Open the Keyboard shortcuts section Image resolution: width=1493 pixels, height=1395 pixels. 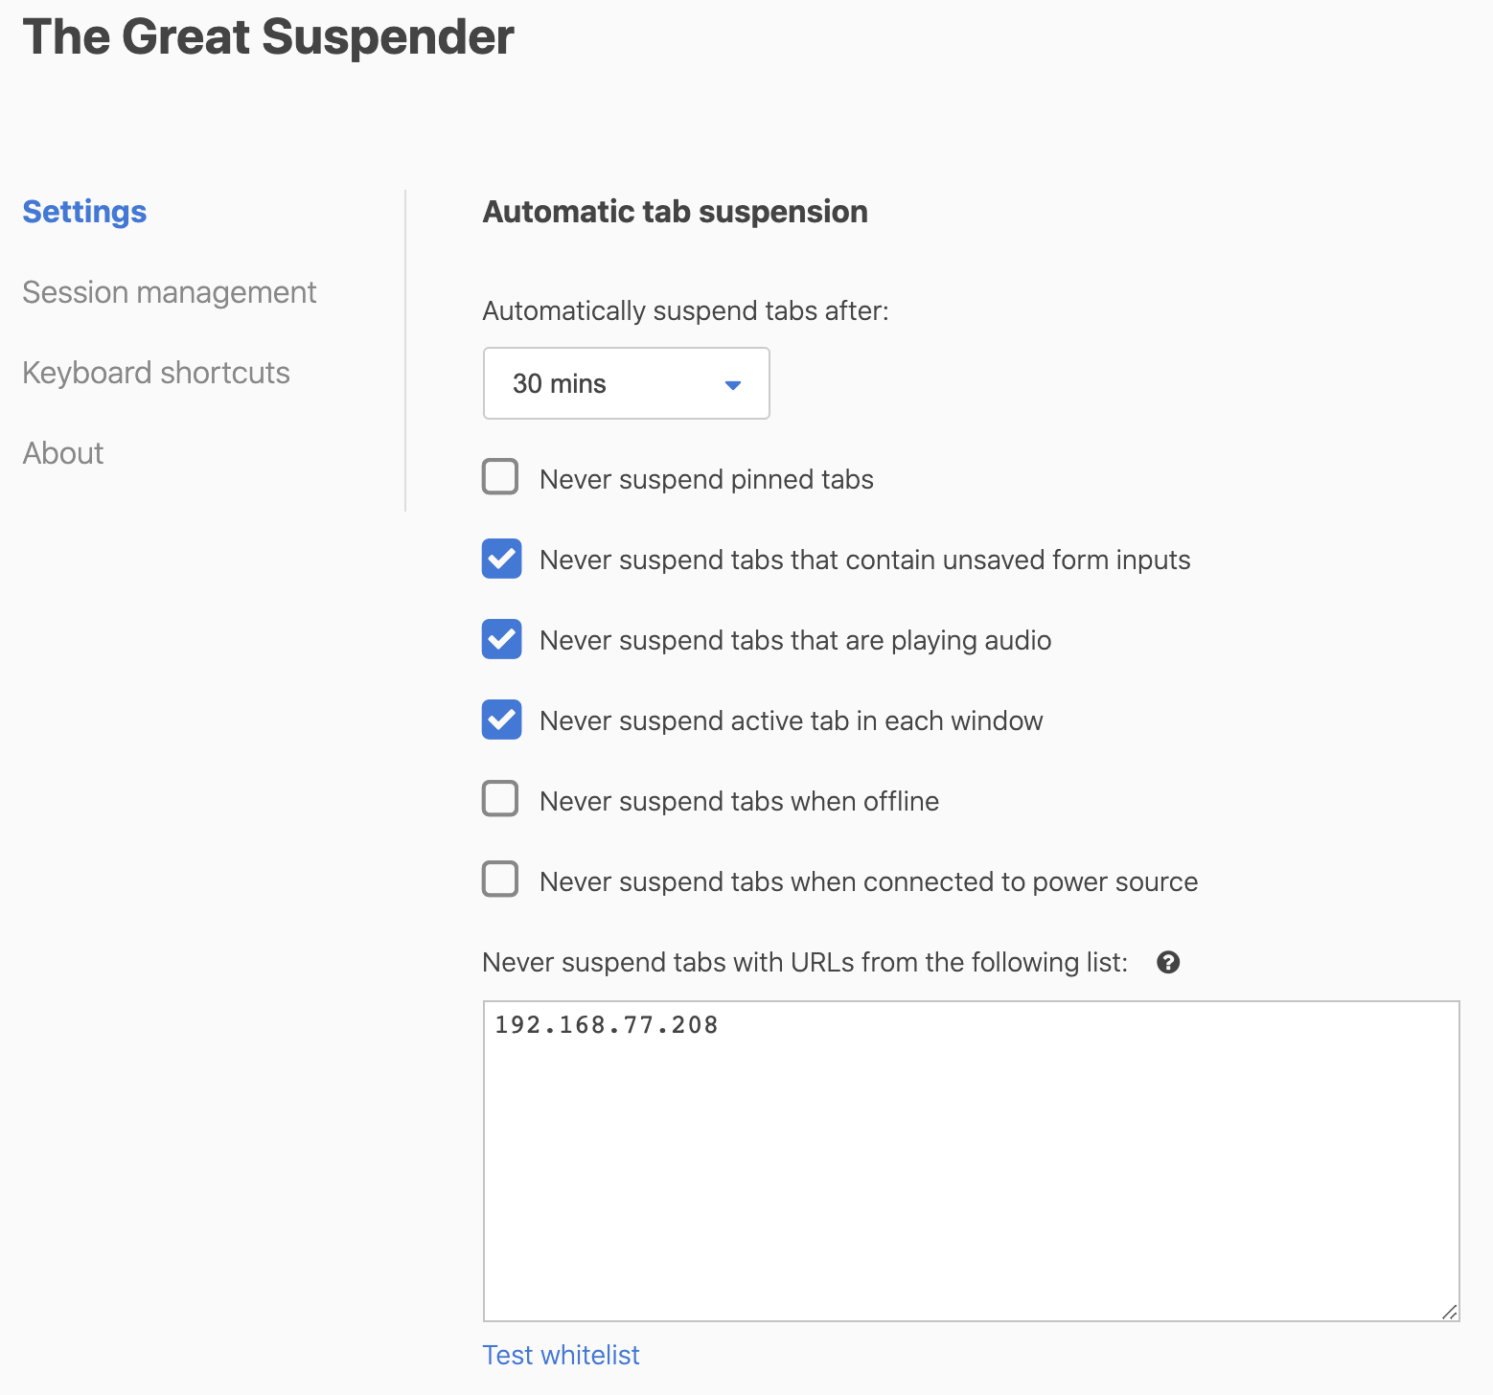(156, 373)
